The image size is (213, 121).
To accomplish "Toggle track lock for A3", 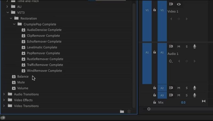I will (x=155, y=95).
